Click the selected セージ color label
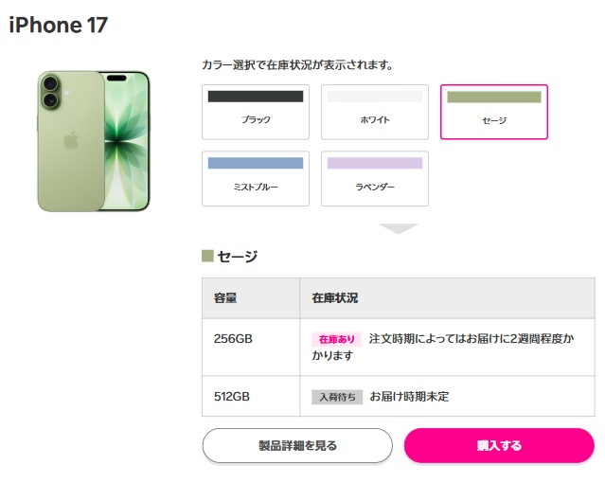This screenshot has height=483, width=605. pyautogui.click(x=494, y=120)
